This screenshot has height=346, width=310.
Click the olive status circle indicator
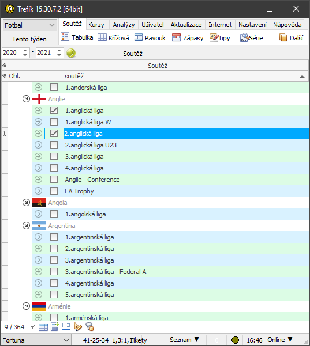coord(235,340)
